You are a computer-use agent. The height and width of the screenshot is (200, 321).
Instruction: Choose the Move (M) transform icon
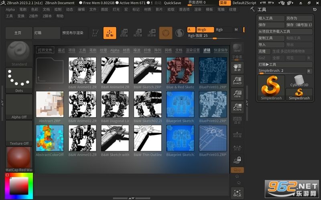(x=124, y=33)
